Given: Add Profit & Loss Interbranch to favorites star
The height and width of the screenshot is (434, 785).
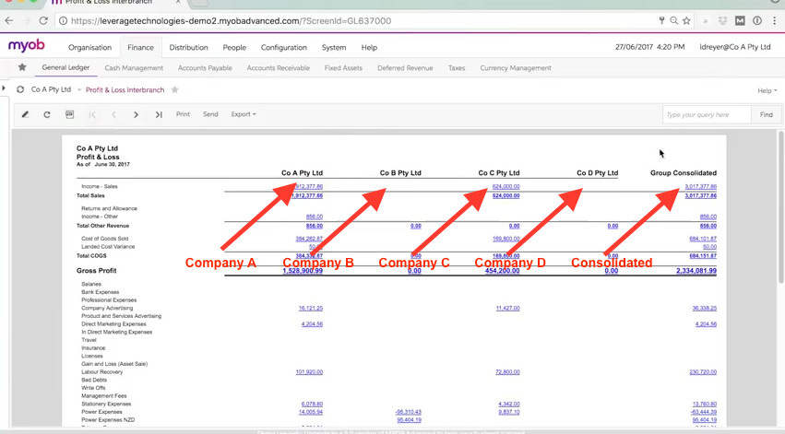Looking at the screenshot, I should pos(174,89).
